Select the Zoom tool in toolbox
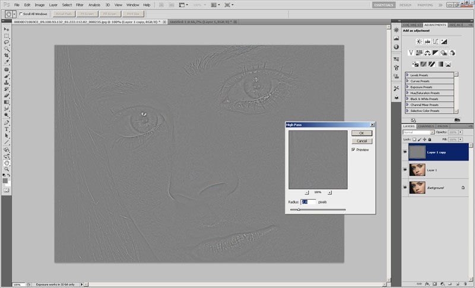475x288 pixels. (7, 169)
